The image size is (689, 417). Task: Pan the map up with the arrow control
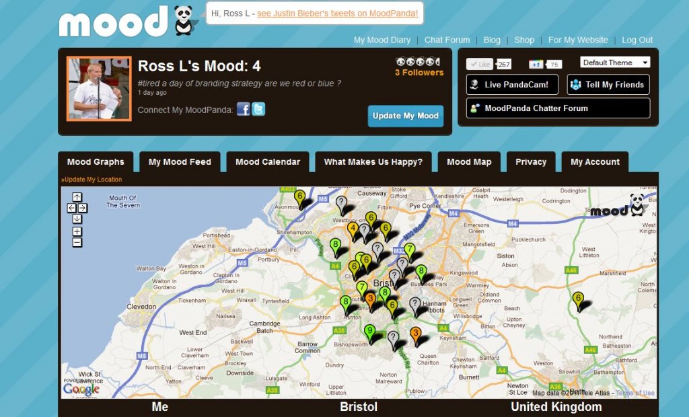click(77, 197)
